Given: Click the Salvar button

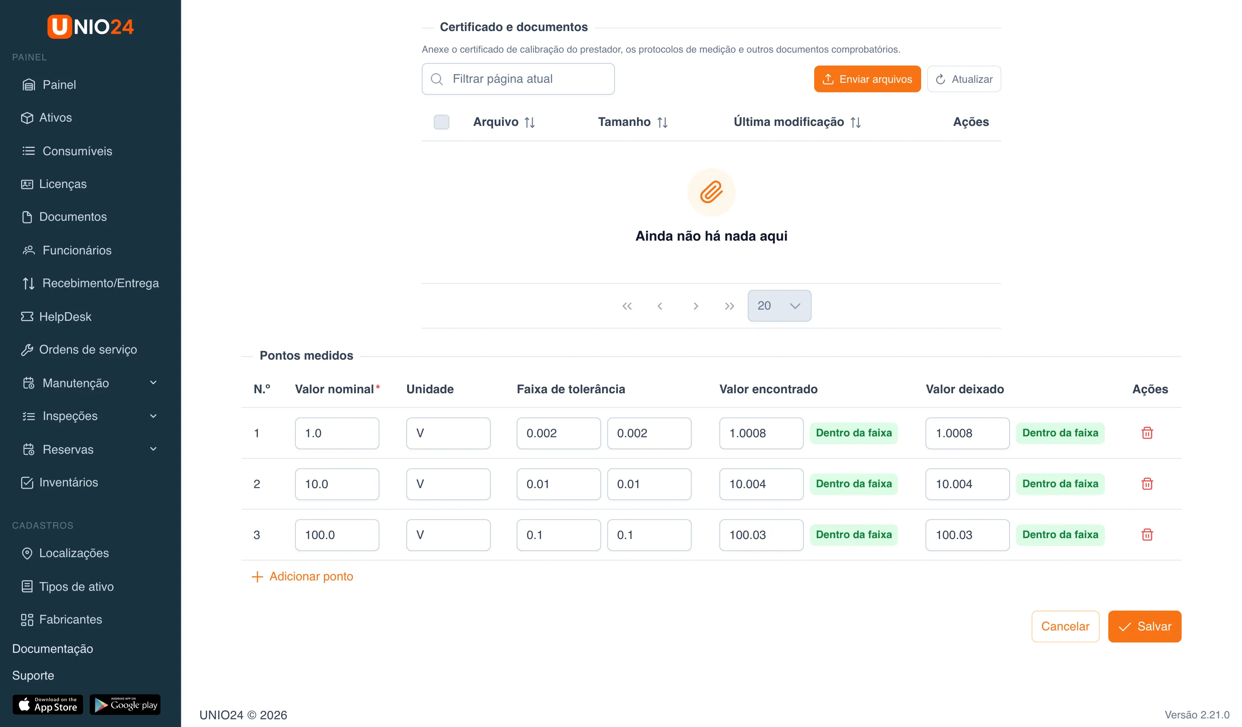Looking at the screenshot, I should tap(1145, 627).
